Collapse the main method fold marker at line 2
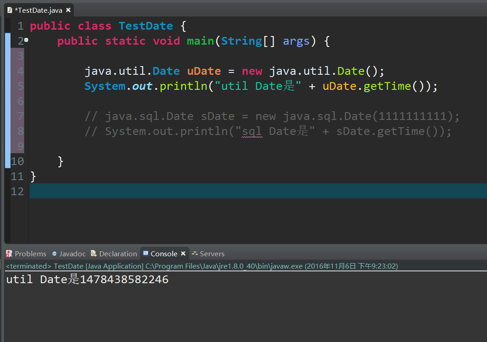The height and width of the screenshot is (342, 487). pyautogui.click(x=26, y=40)
